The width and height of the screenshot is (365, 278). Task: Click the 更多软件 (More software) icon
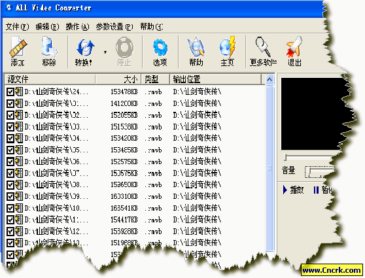[263, 47]
